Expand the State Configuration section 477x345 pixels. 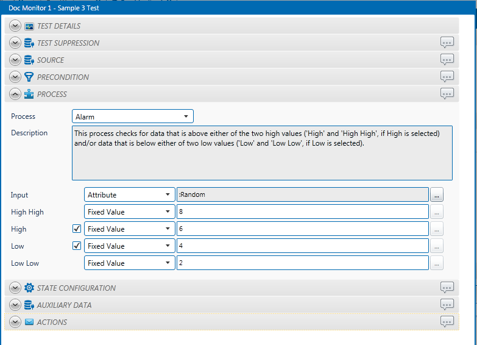(x=15, y=288)
